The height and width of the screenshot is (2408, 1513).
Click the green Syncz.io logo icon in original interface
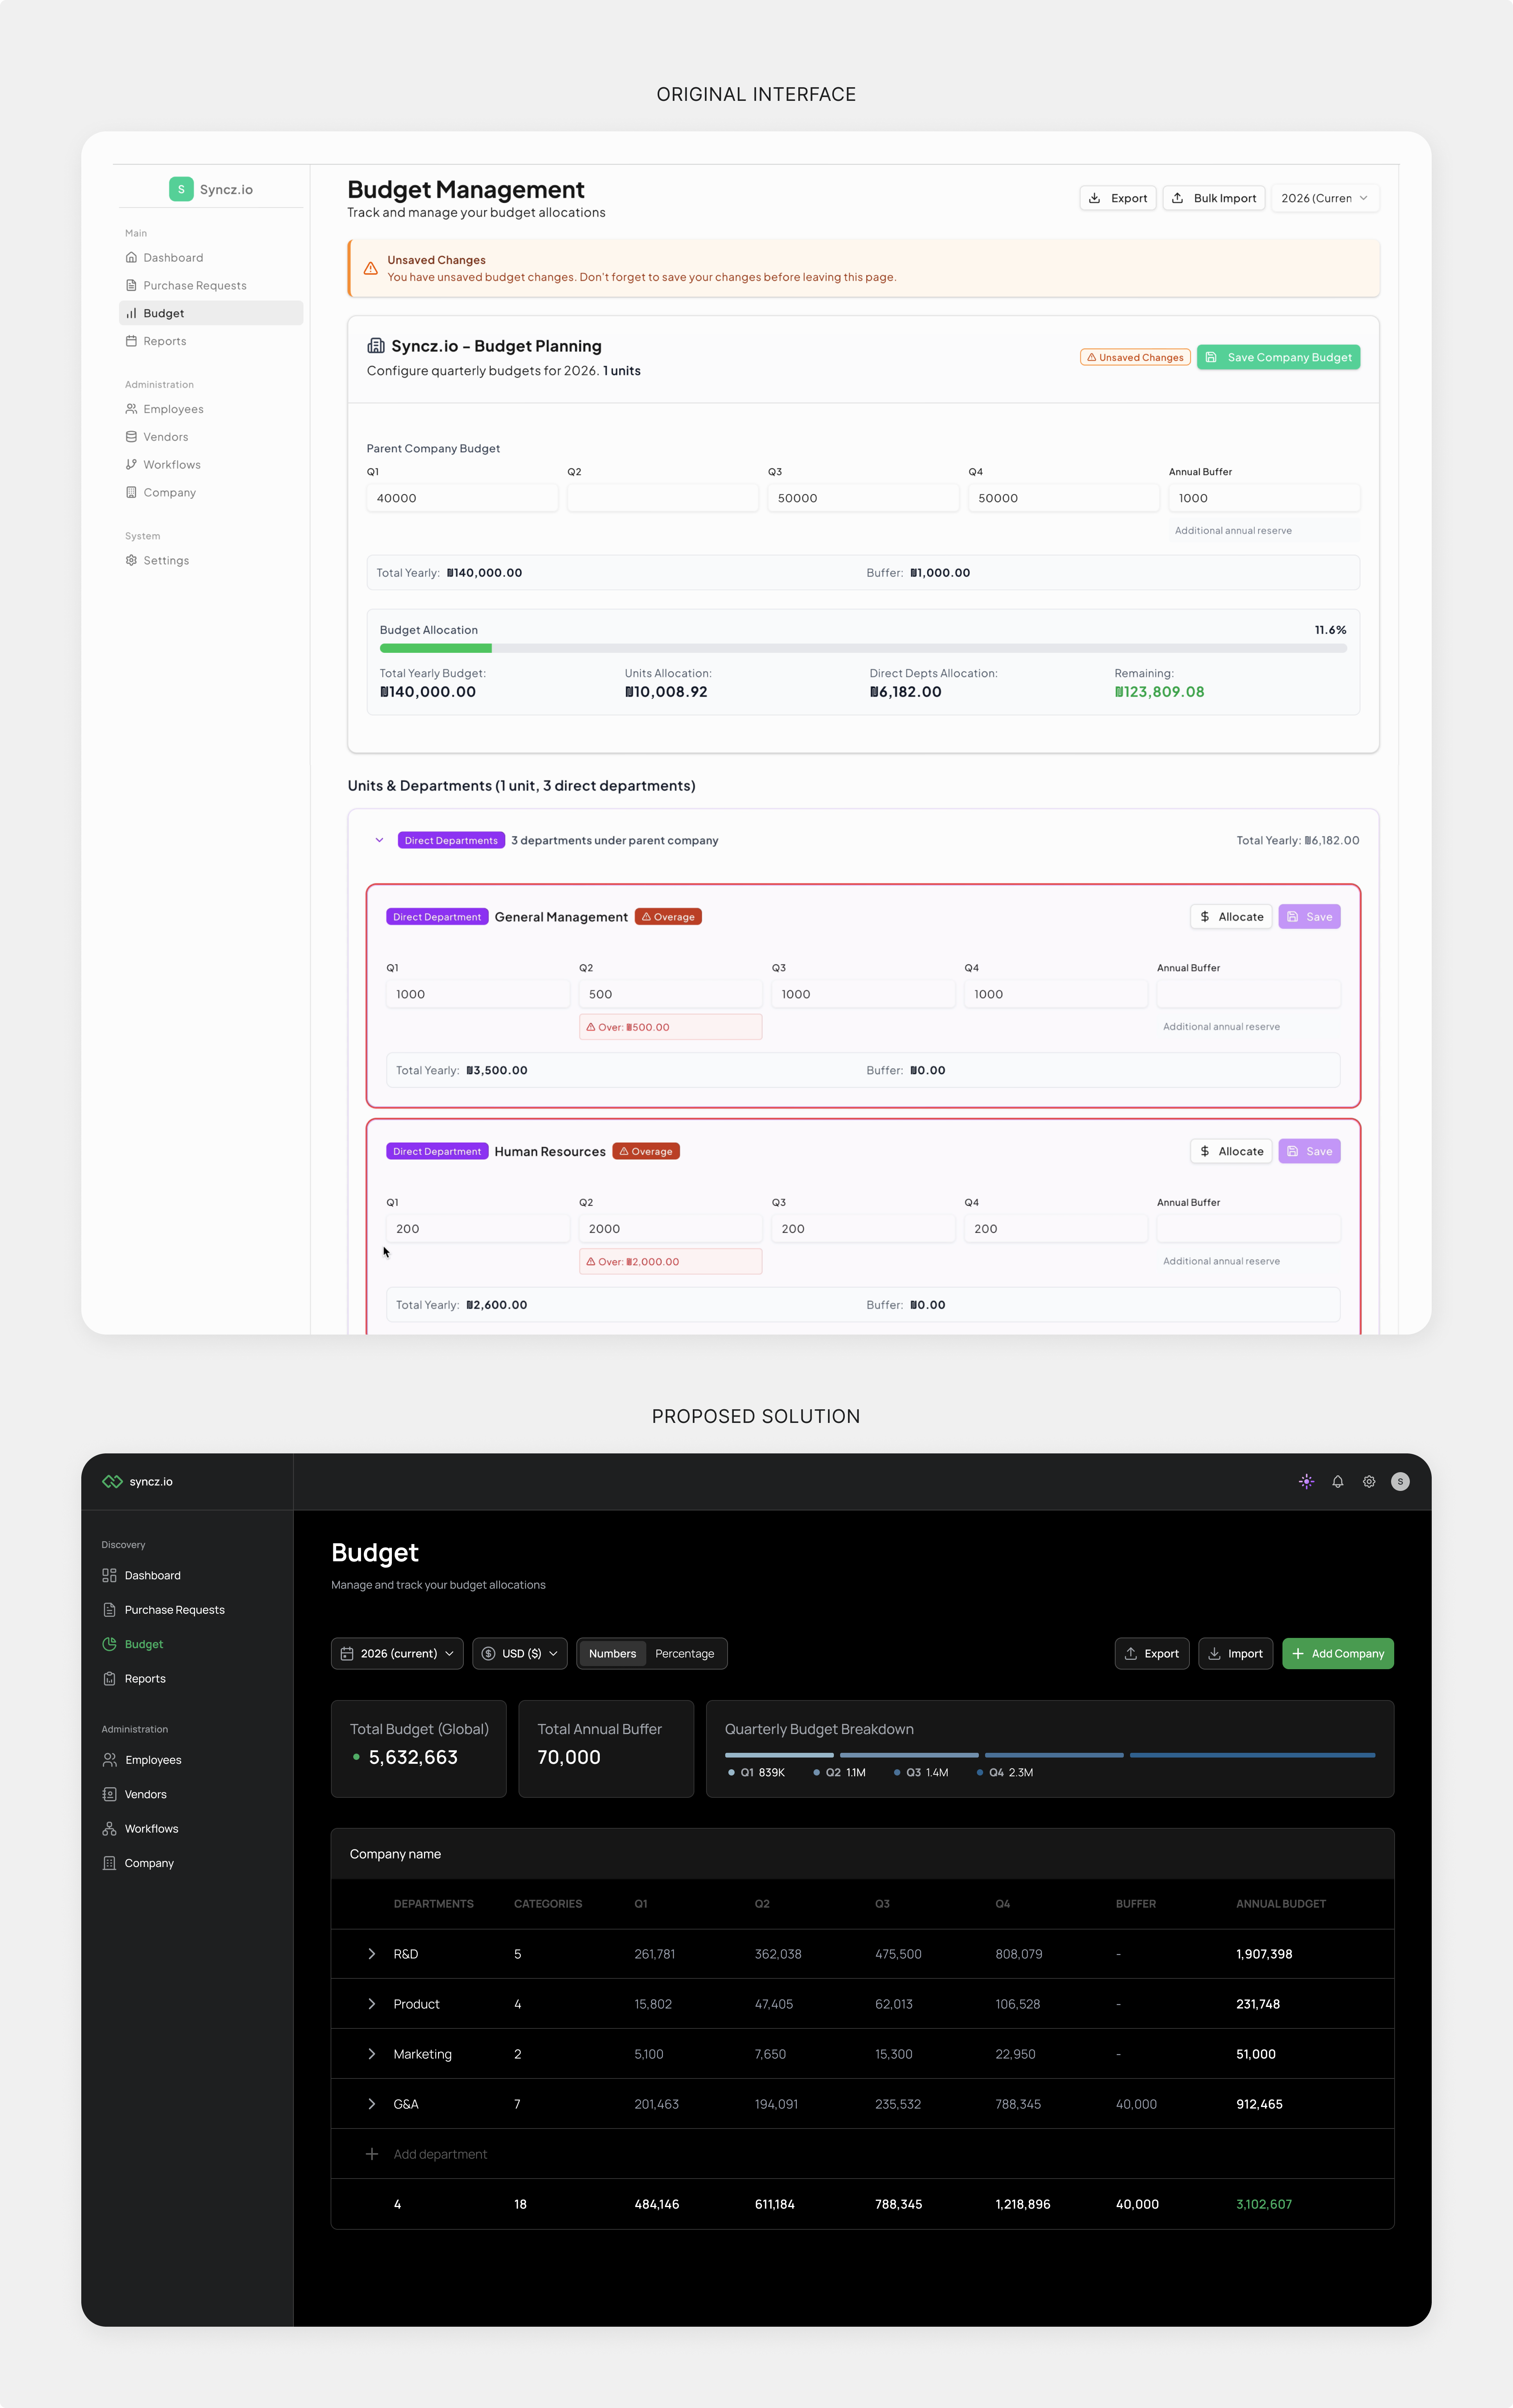click(x=181, y=189)
